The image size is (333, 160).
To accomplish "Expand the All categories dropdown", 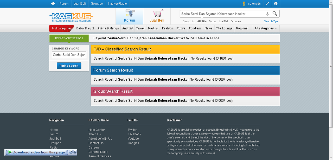I will pyautogui.click(x=266, y=28).
